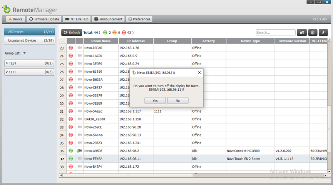Switch to the NT Live Hub tab
The width and height of the screenshot is (333, 185).
click(77, 19)
